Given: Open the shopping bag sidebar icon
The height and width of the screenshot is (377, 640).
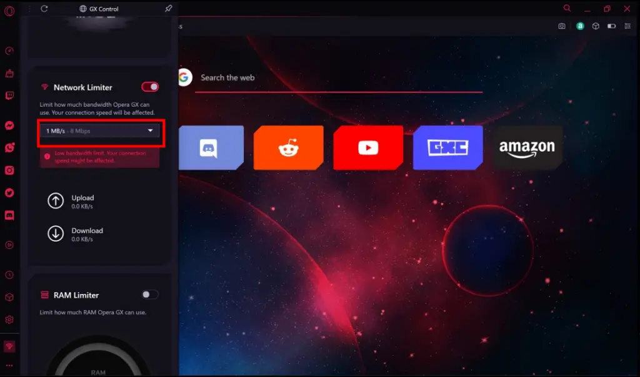Looking at the screenshot, I should click(9, 74).
